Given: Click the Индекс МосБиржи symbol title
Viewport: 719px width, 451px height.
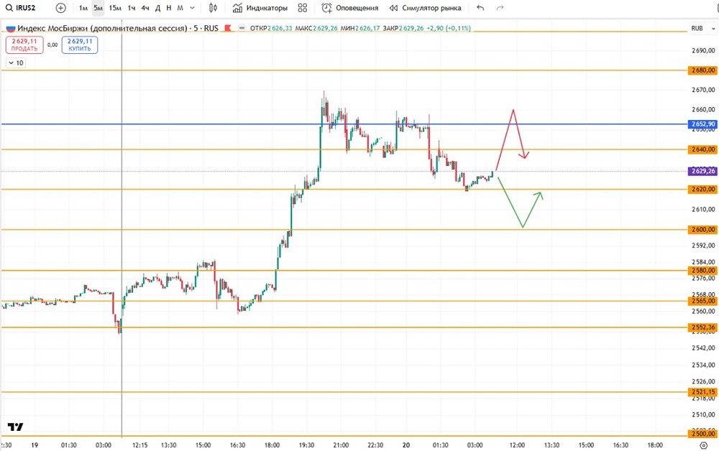Looking at the screenshot, I should click(103, 29).
